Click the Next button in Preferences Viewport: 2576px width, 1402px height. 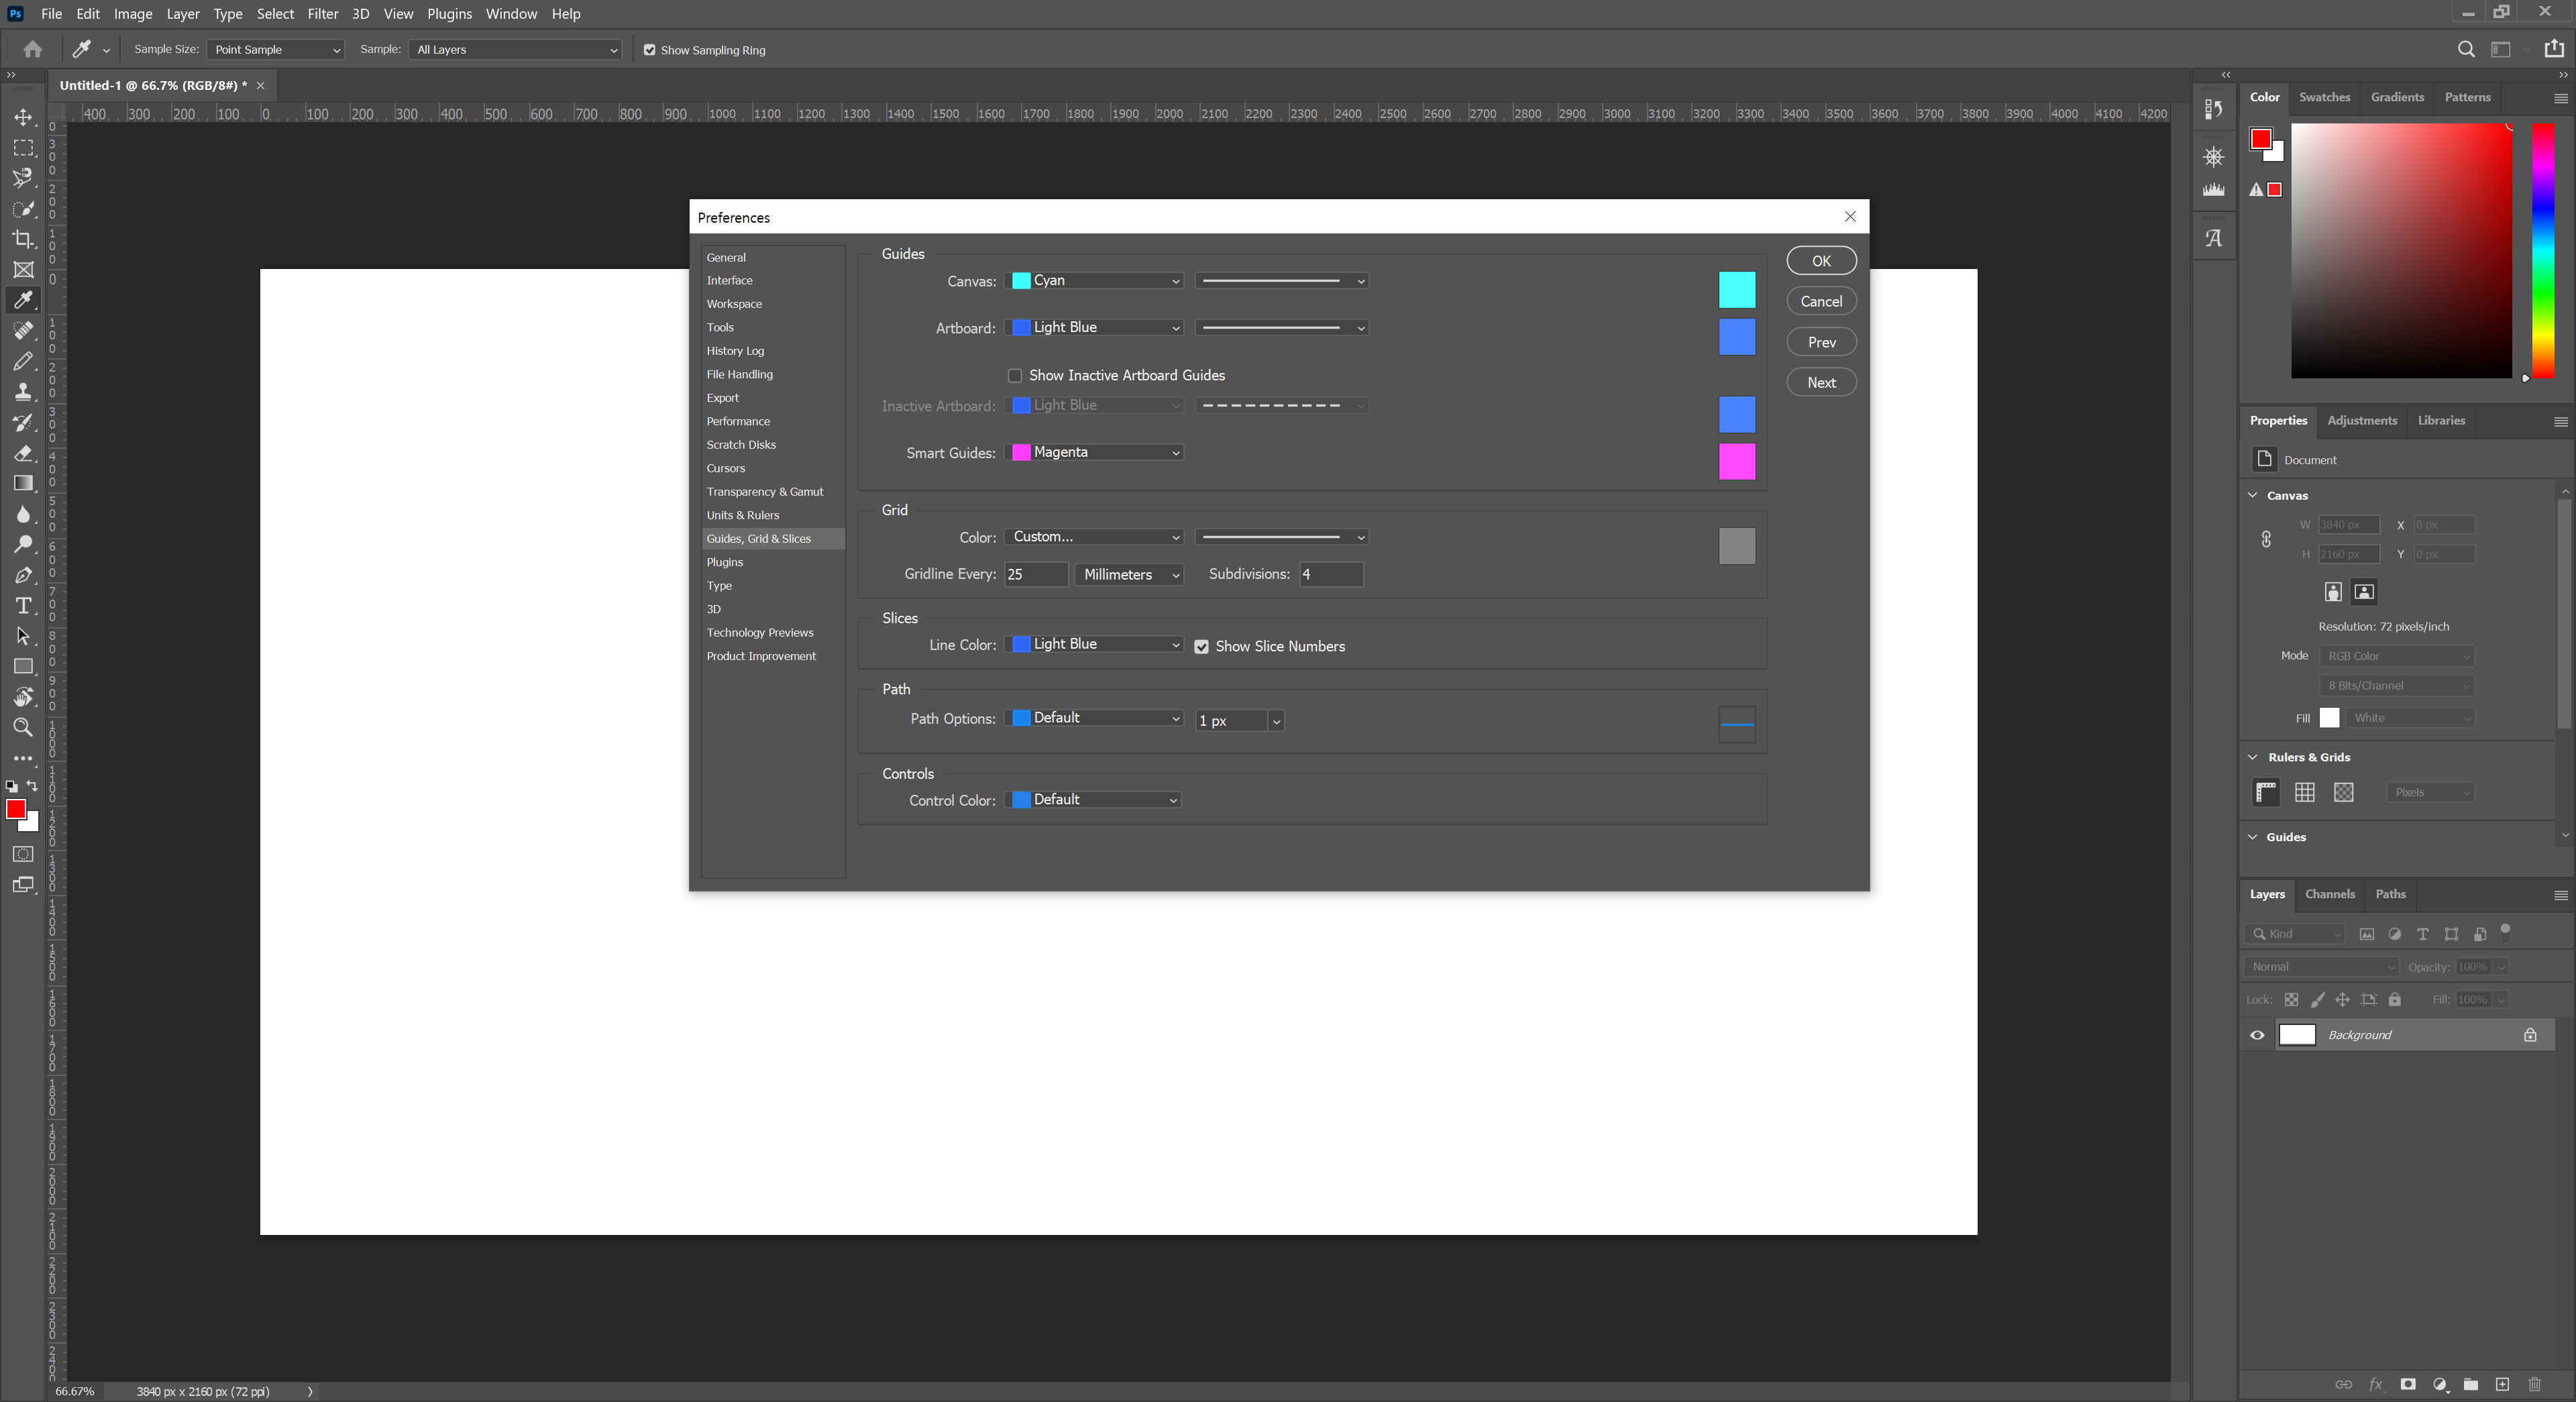click(x=1821, y=383)
